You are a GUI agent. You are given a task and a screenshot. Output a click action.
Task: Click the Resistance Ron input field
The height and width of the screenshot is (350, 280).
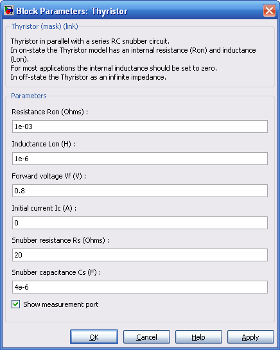140,127
